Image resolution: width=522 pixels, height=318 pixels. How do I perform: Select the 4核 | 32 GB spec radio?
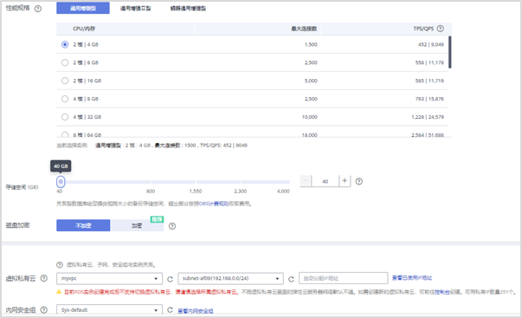(65, 117)
